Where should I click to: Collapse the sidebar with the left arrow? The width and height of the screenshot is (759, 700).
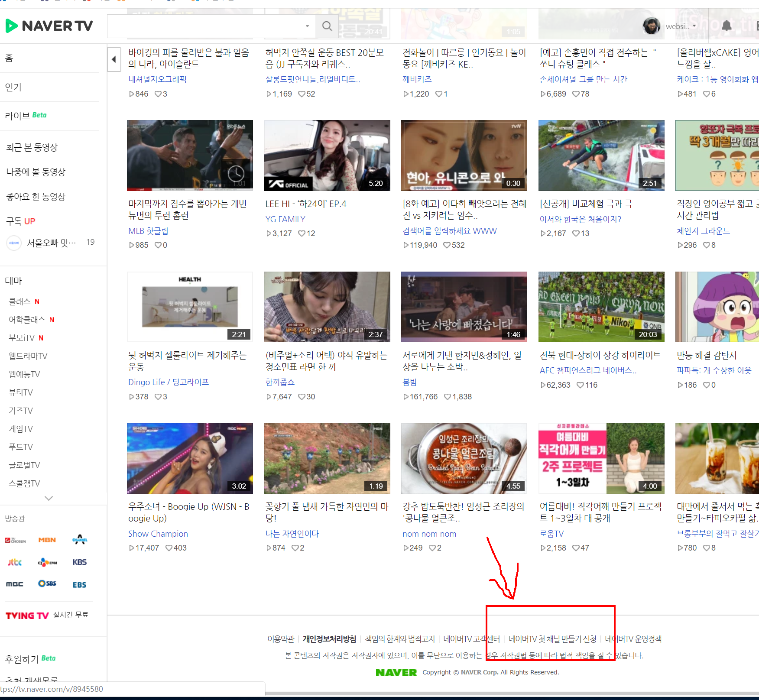114,59
